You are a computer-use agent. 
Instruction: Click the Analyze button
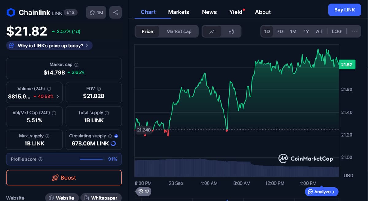coord(321,192)
